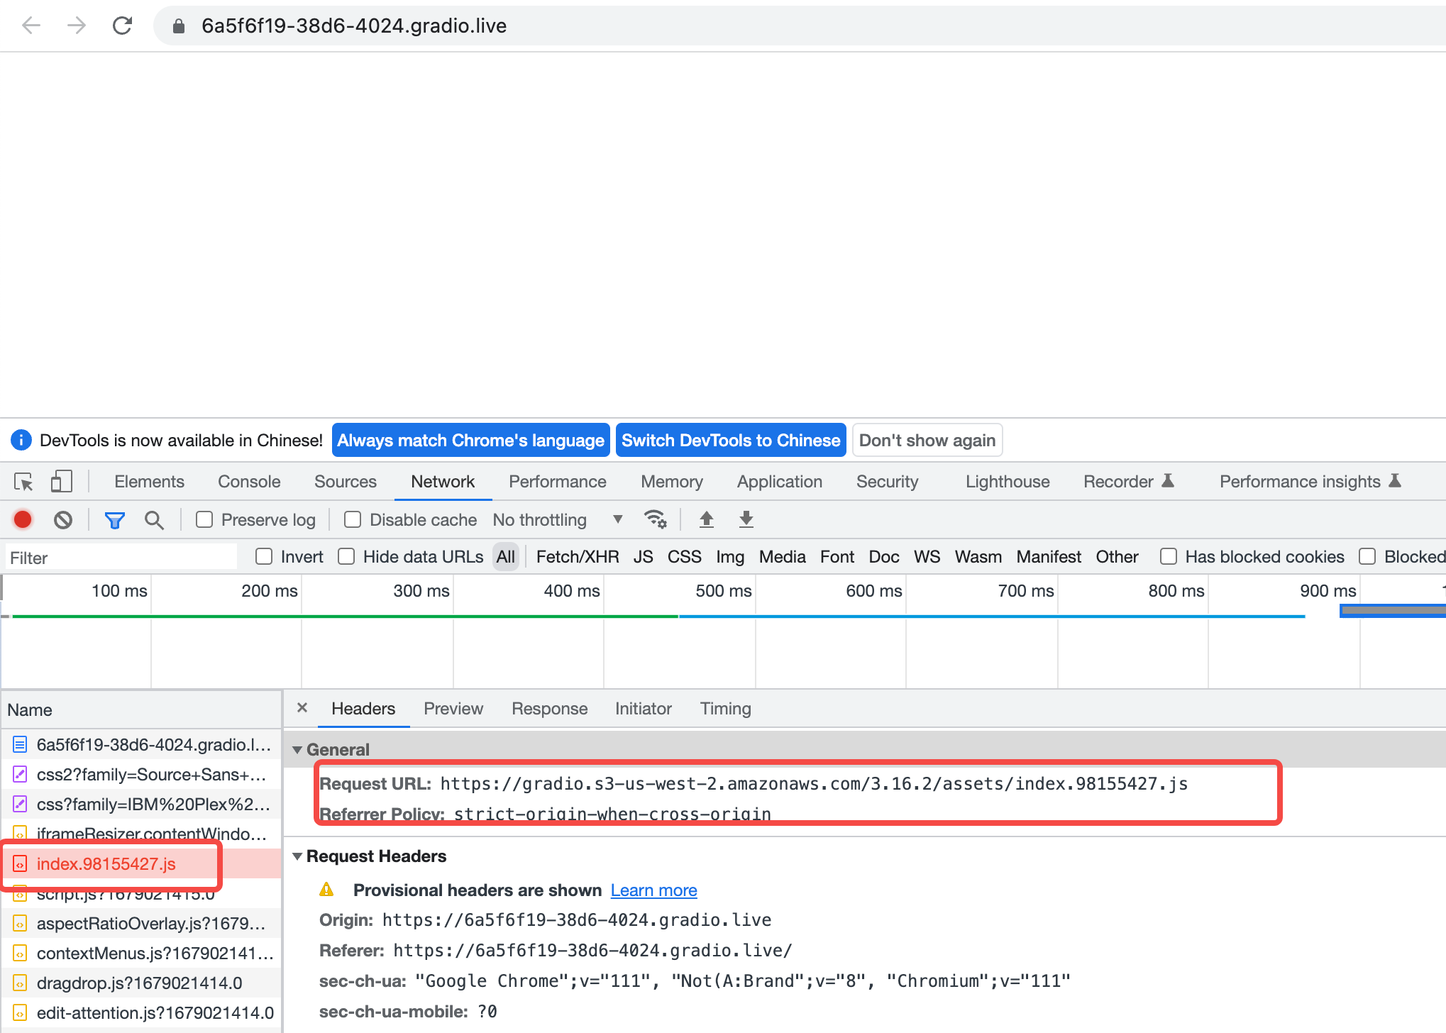Open the No throttling dropdown
Screen dimensions: 1446x1033
pos(557,520)
